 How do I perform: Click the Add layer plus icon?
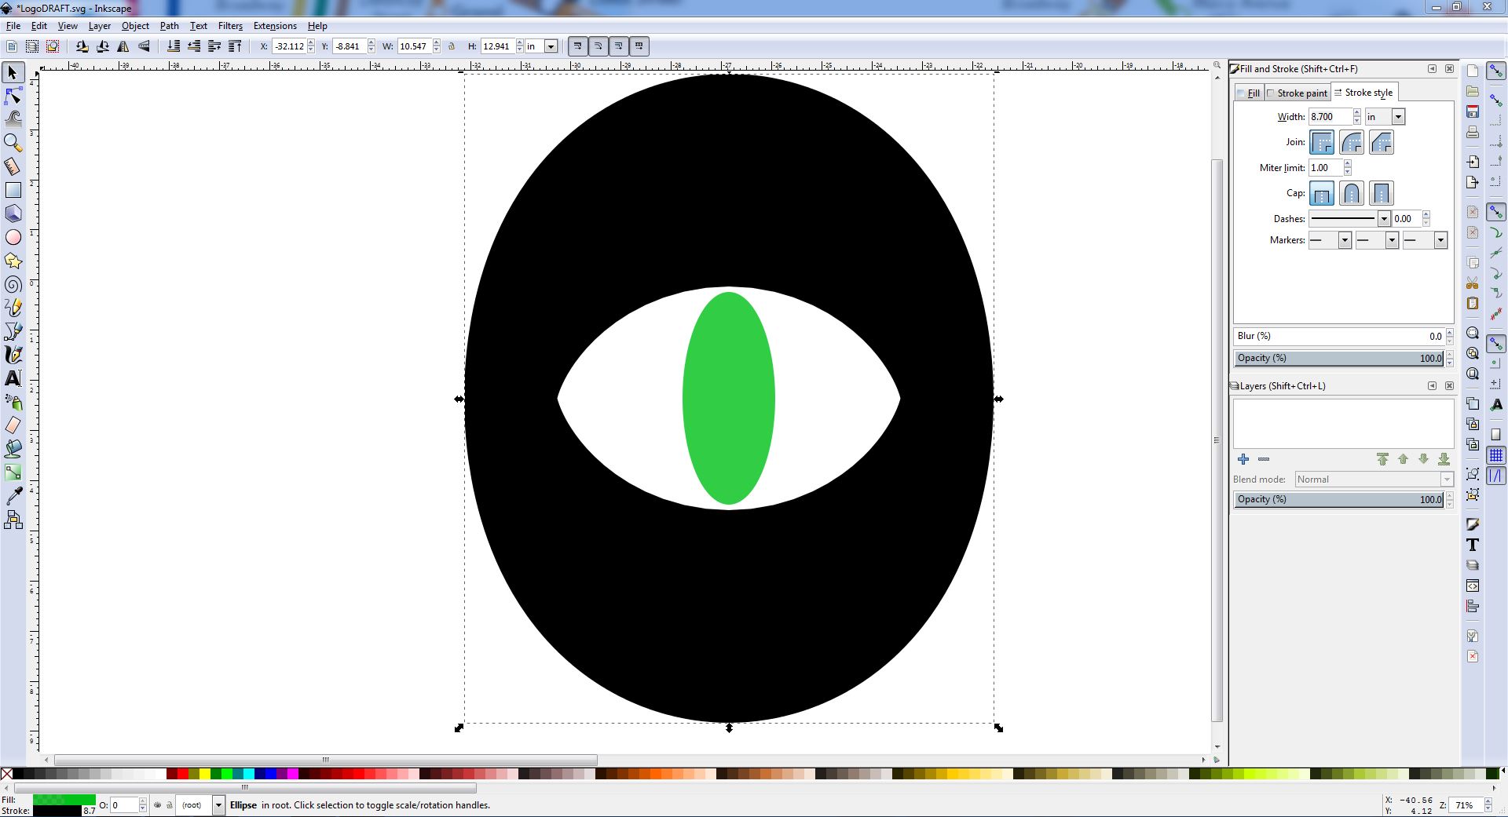pos(1243,459)
